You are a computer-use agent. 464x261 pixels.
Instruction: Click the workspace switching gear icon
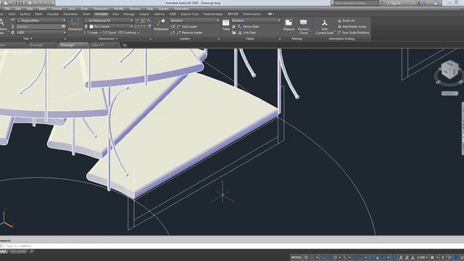(432, 257)
